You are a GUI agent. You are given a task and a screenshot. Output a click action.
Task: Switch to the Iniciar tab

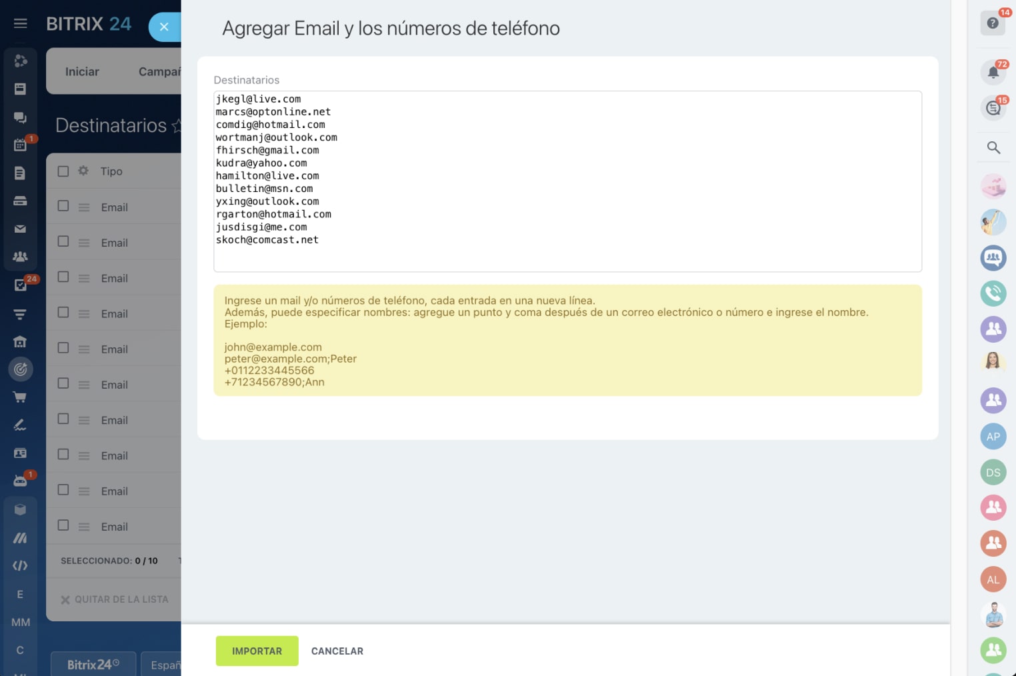[x=82, y=71]
